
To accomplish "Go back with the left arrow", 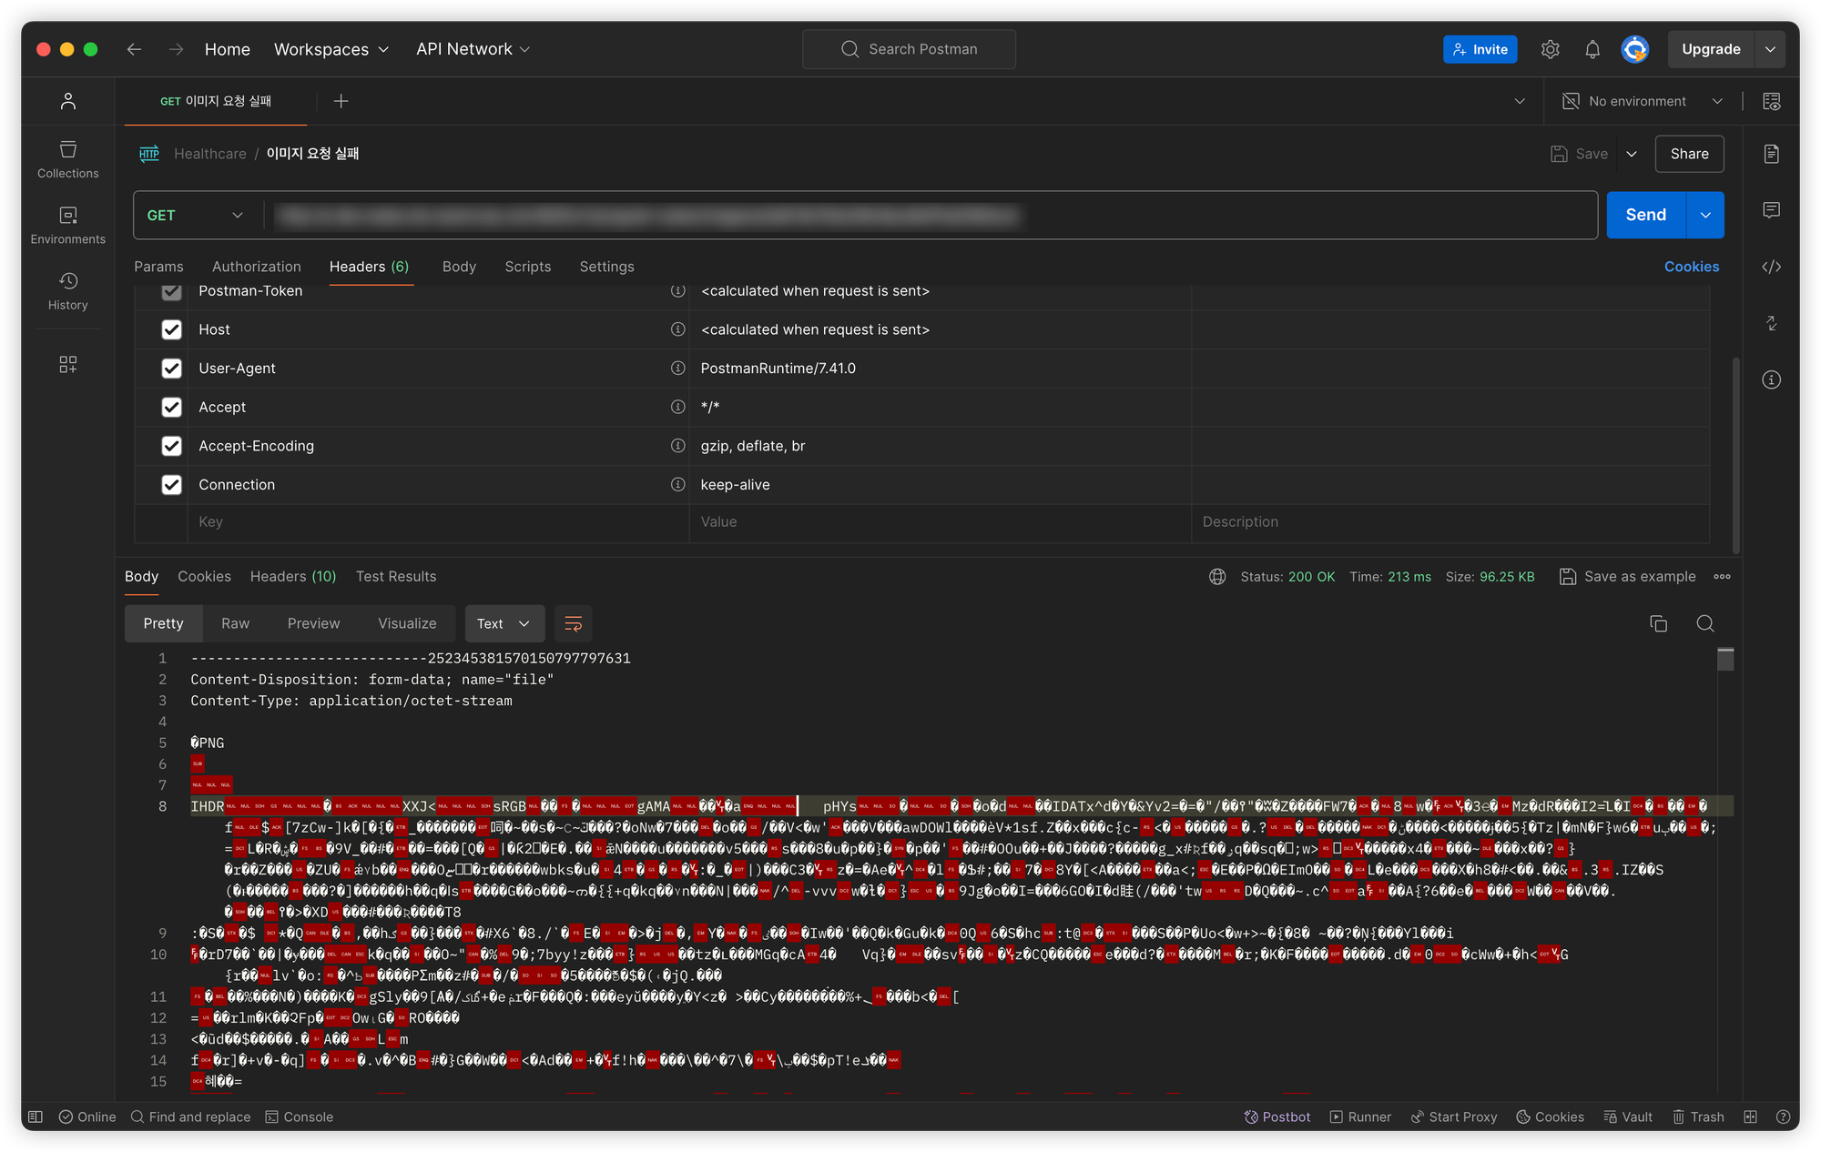I will click(134, 49).
